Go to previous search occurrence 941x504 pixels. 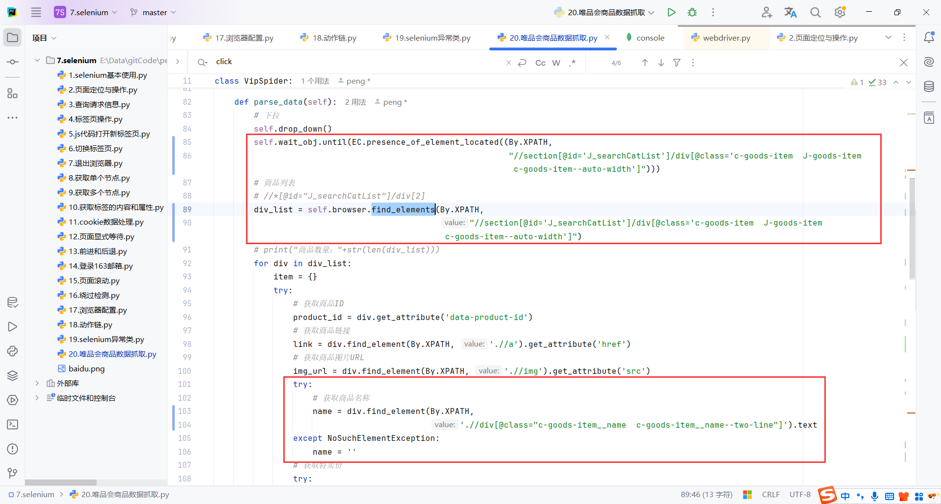pos(645,63)
